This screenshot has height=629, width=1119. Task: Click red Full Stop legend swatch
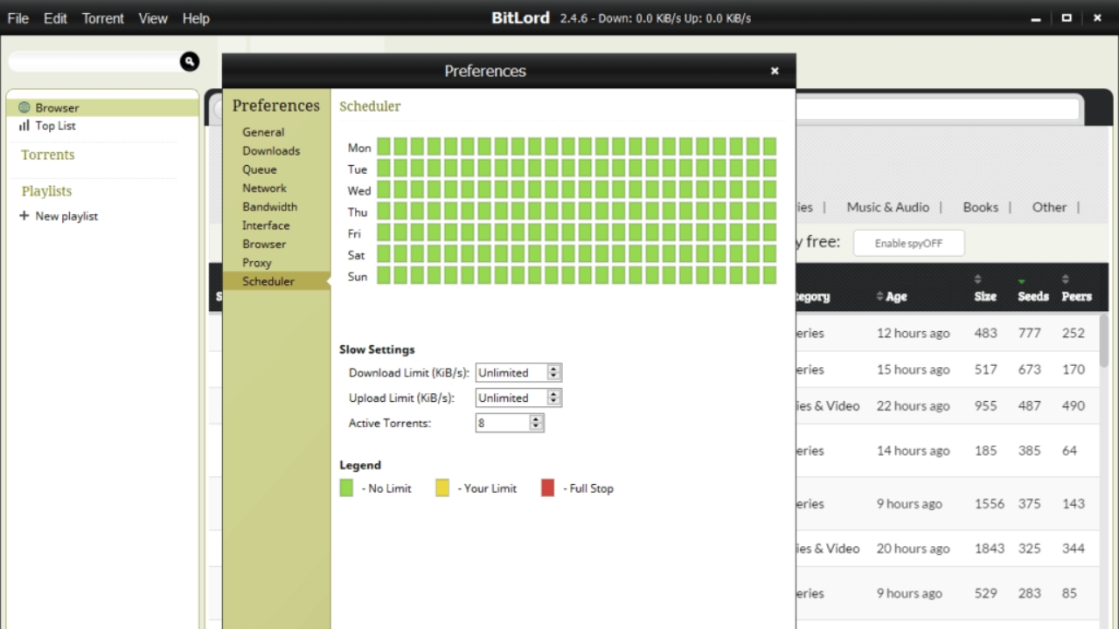tap(547, 488)
